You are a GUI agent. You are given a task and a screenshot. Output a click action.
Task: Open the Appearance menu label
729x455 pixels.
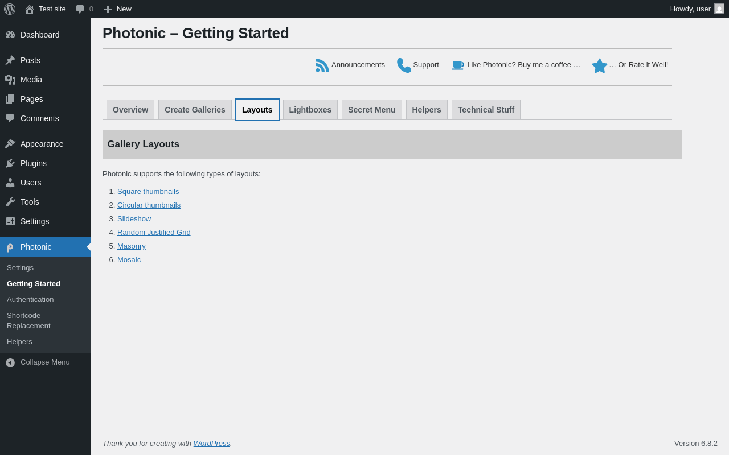[x=42, y=144]
